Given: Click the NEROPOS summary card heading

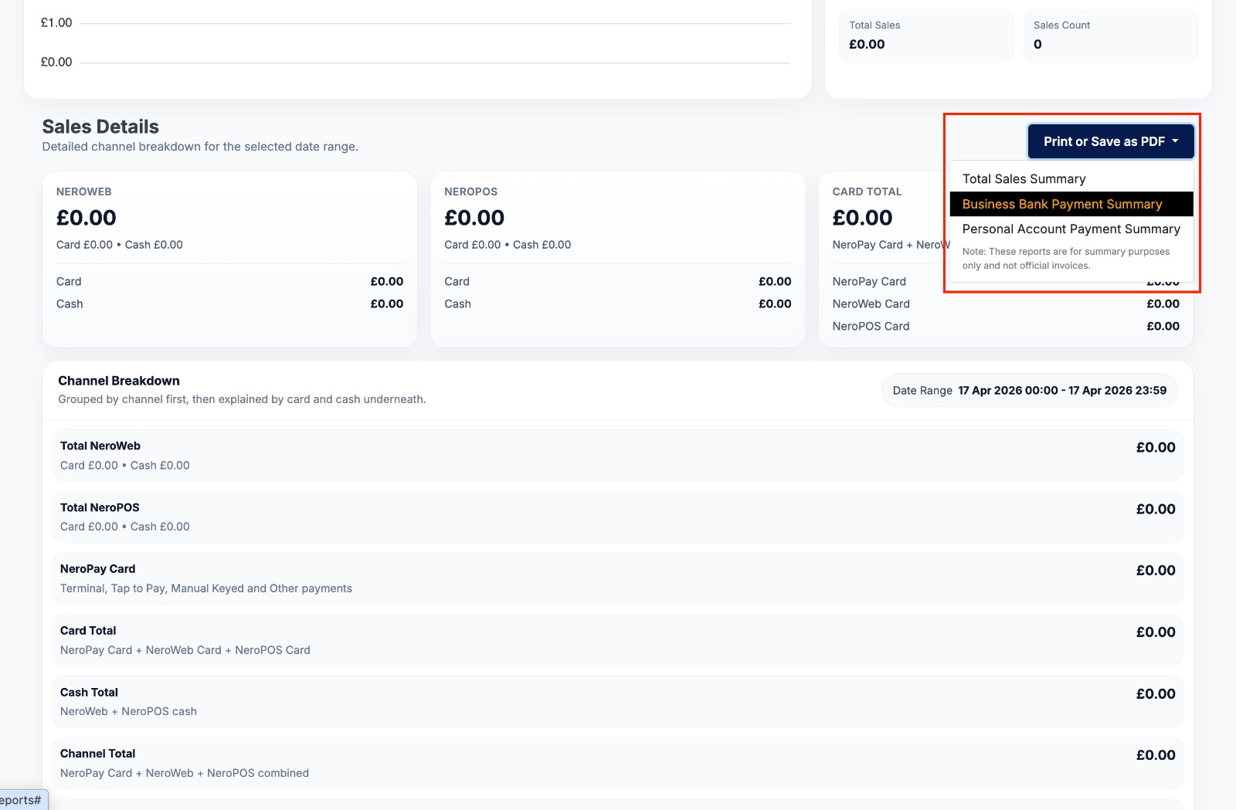Looking at the screenshot, I should [x=470, y=191].
